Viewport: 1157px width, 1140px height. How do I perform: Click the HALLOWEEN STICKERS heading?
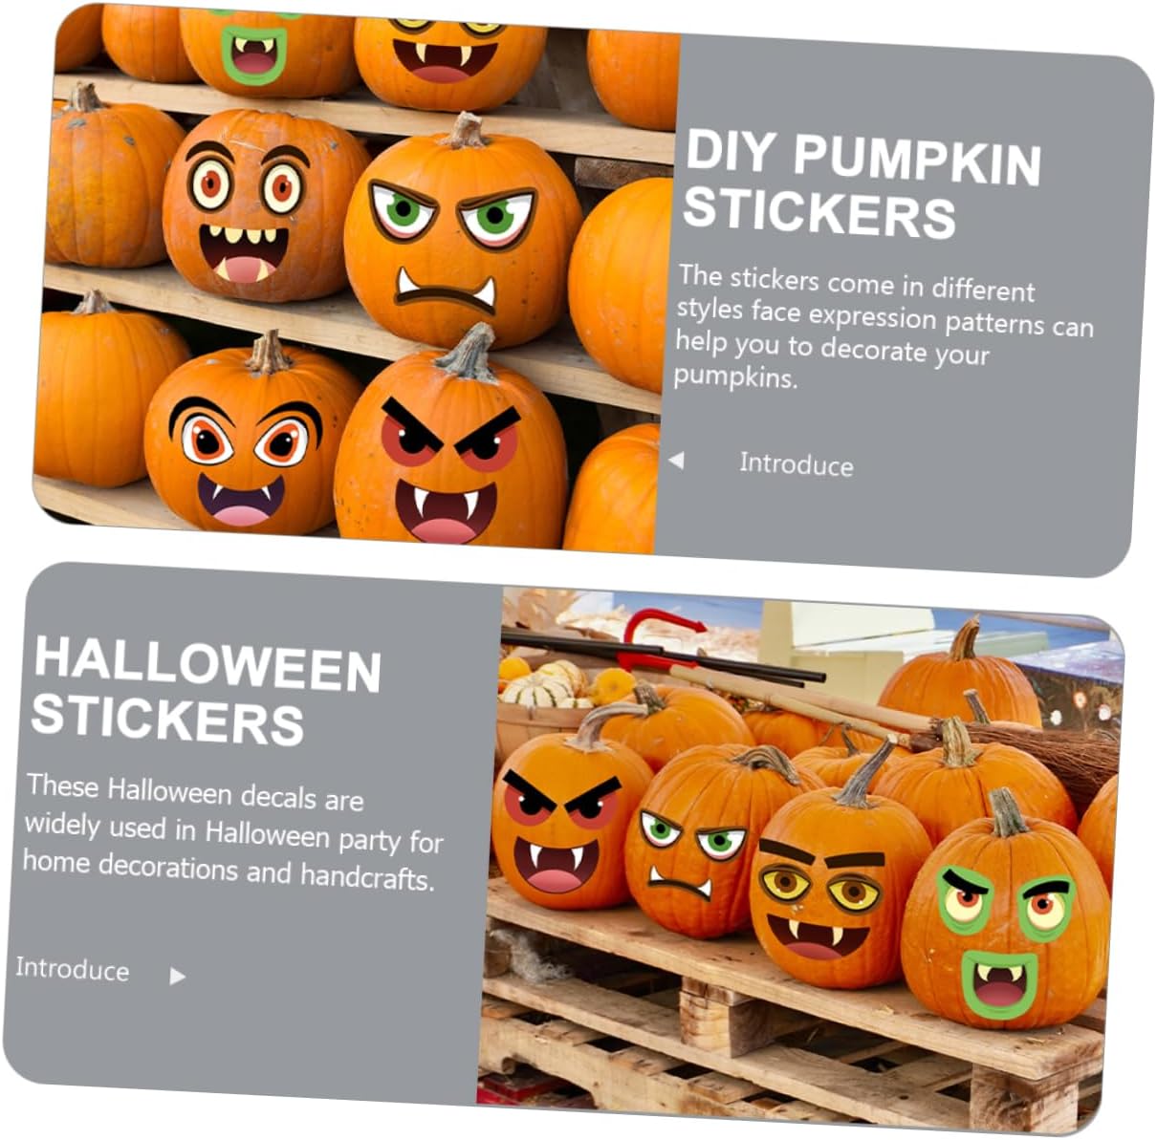207,690
